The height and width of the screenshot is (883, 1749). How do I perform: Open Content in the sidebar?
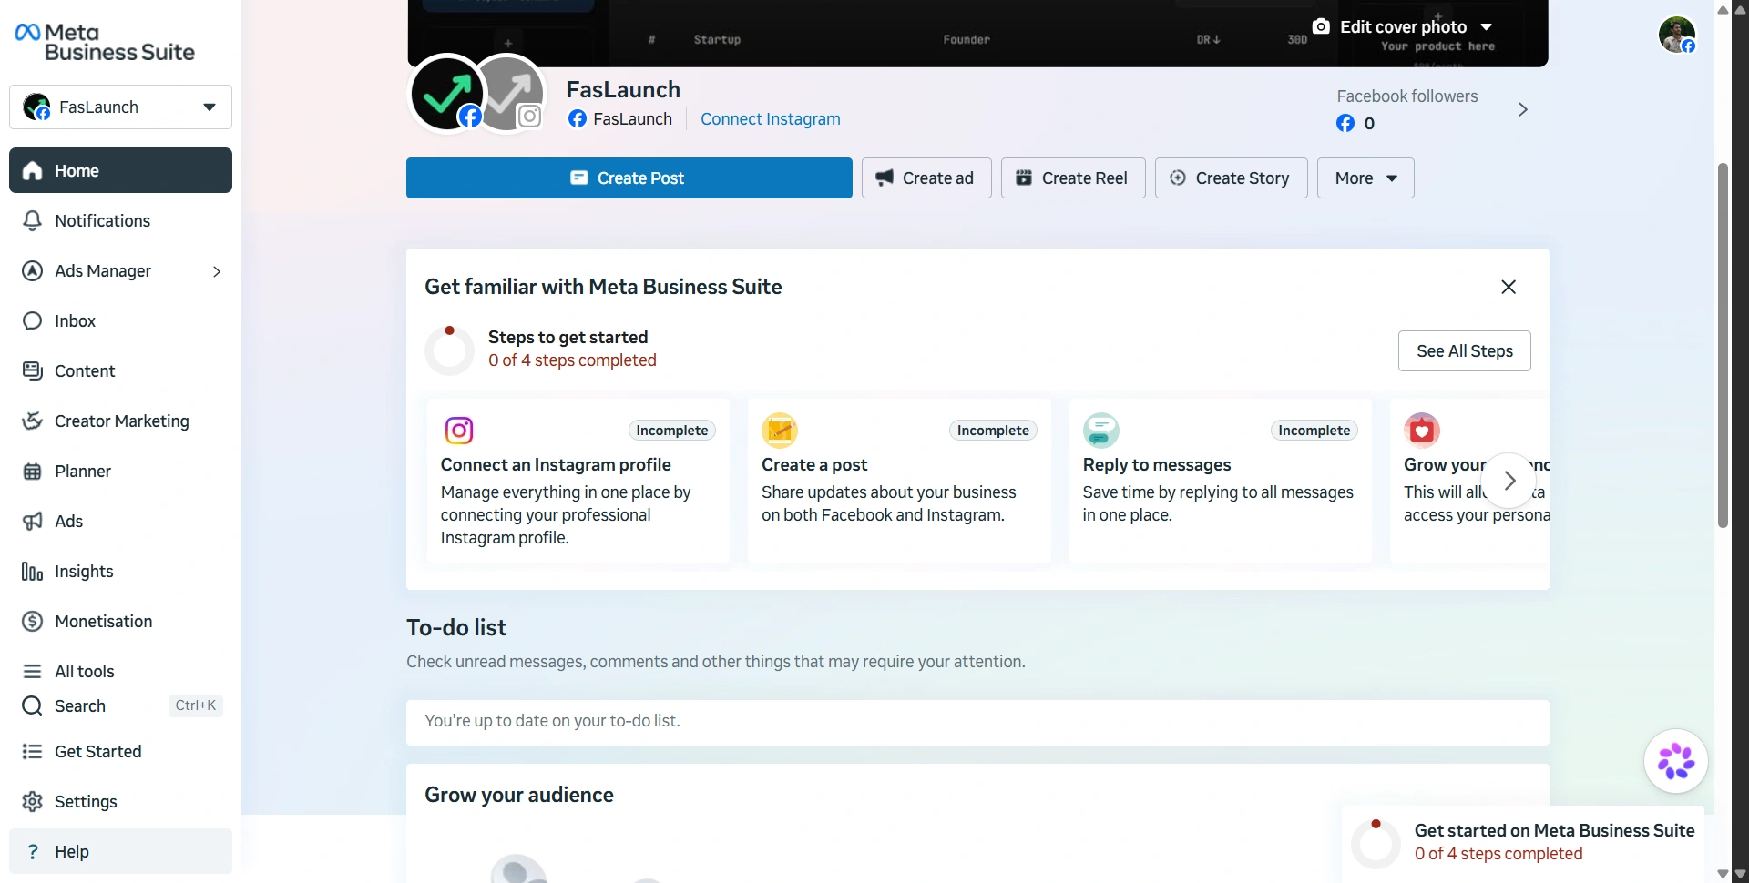[120, 370]
